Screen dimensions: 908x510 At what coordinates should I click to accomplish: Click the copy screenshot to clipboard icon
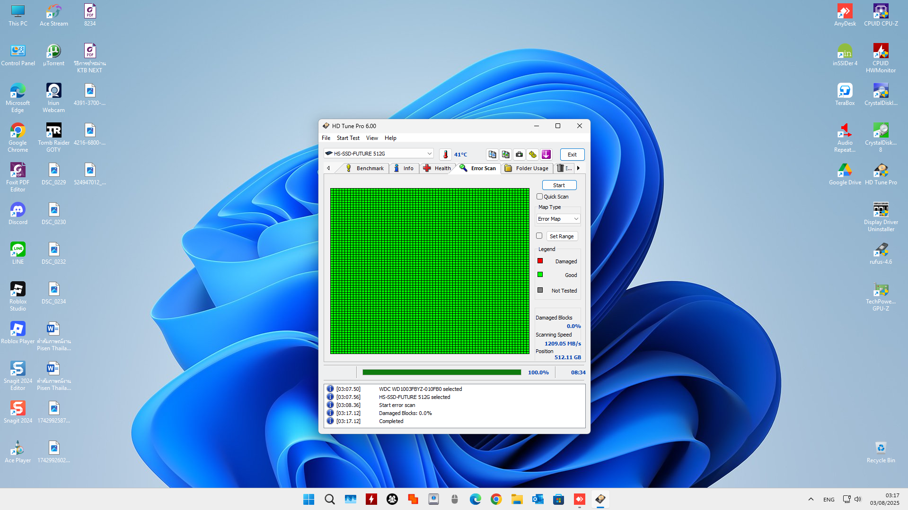[506, 155]
